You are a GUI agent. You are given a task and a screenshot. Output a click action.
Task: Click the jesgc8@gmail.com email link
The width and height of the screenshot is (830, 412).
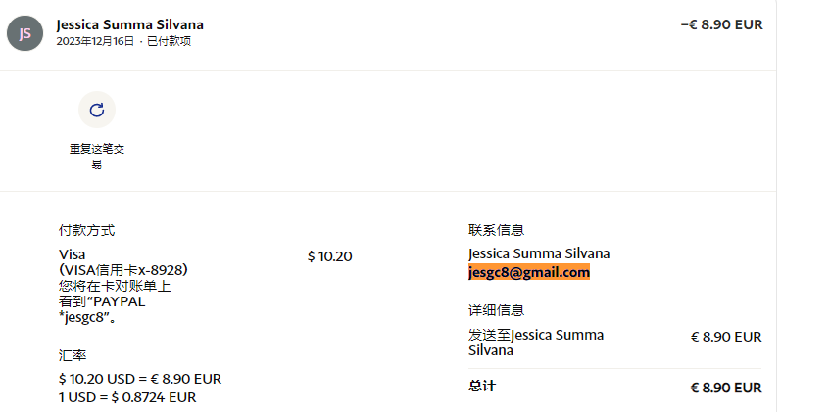[529, 272]
